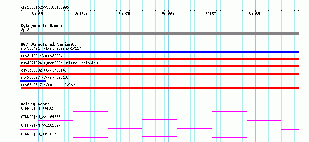Click the CTNNA2|NM_001164883 gene label

pyautogui.click(x=41, y=117)
